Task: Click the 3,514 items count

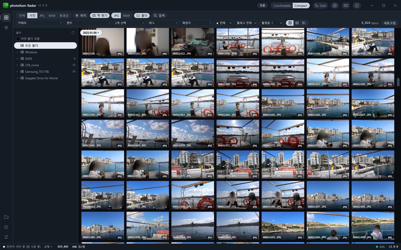Action: click(x=370, y=23)
